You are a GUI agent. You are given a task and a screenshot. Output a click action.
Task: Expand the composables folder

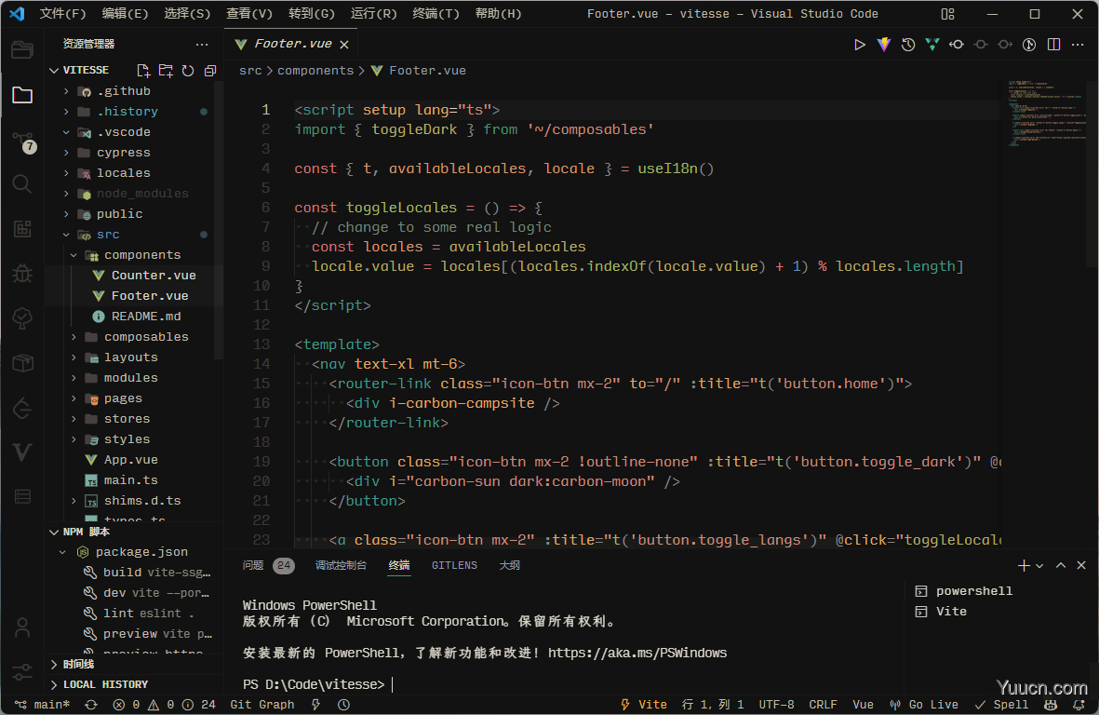click(74, 336)
